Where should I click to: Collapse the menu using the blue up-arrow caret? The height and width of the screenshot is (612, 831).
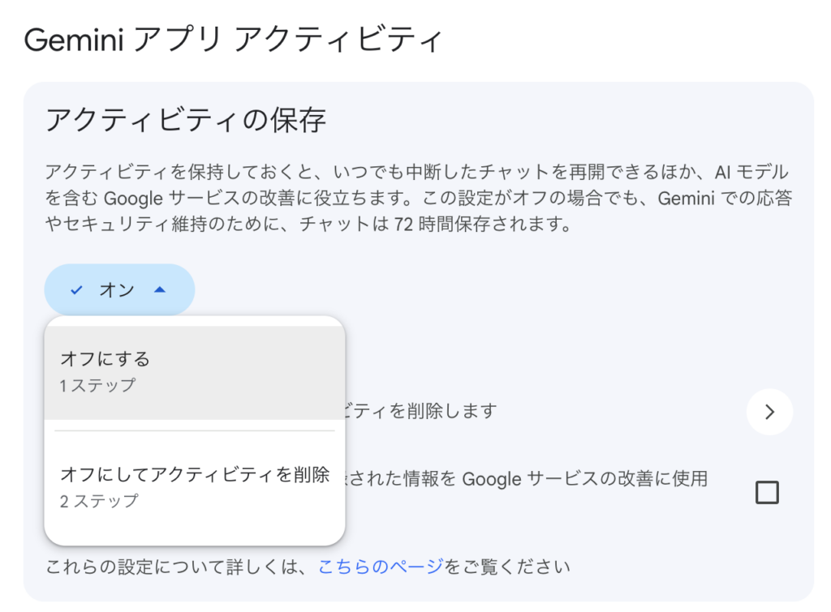(x=160, y=289)
